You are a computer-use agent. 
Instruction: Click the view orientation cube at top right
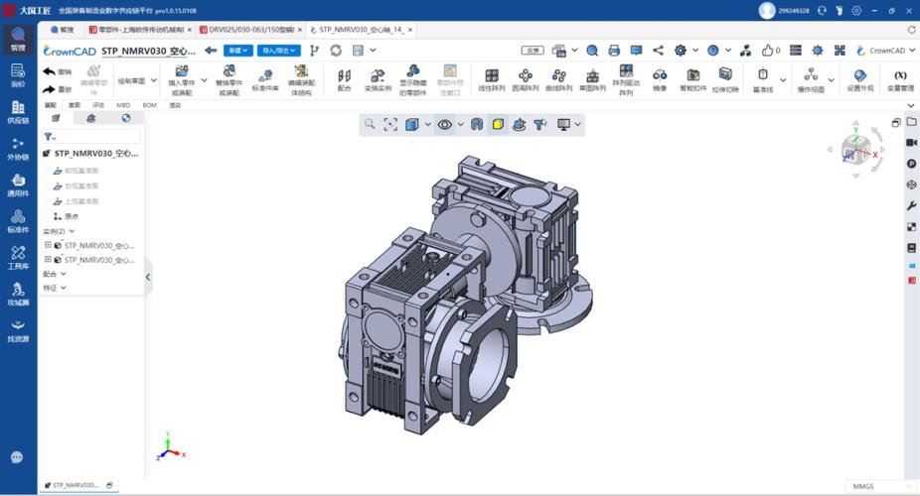856,150
